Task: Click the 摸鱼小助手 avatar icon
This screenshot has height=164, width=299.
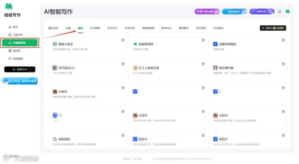Action: click(55, 44)
